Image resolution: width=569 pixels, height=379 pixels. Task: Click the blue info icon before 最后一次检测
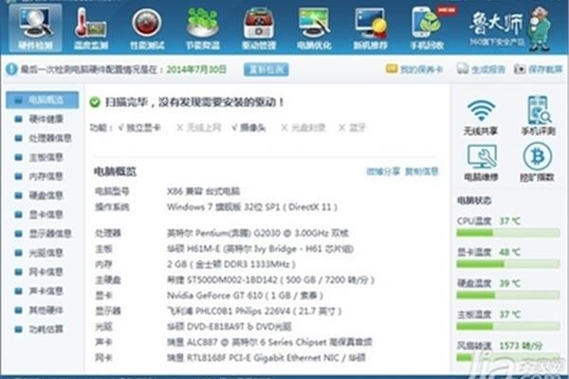pyautogui.click(x=11, y=69)
